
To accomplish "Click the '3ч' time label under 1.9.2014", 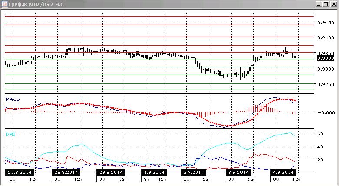I will coord(146,180).
